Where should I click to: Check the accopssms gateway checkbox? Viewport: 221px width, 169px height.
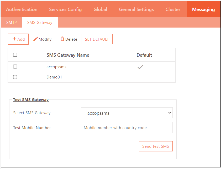pyautogui.click(x=15, y=67)
